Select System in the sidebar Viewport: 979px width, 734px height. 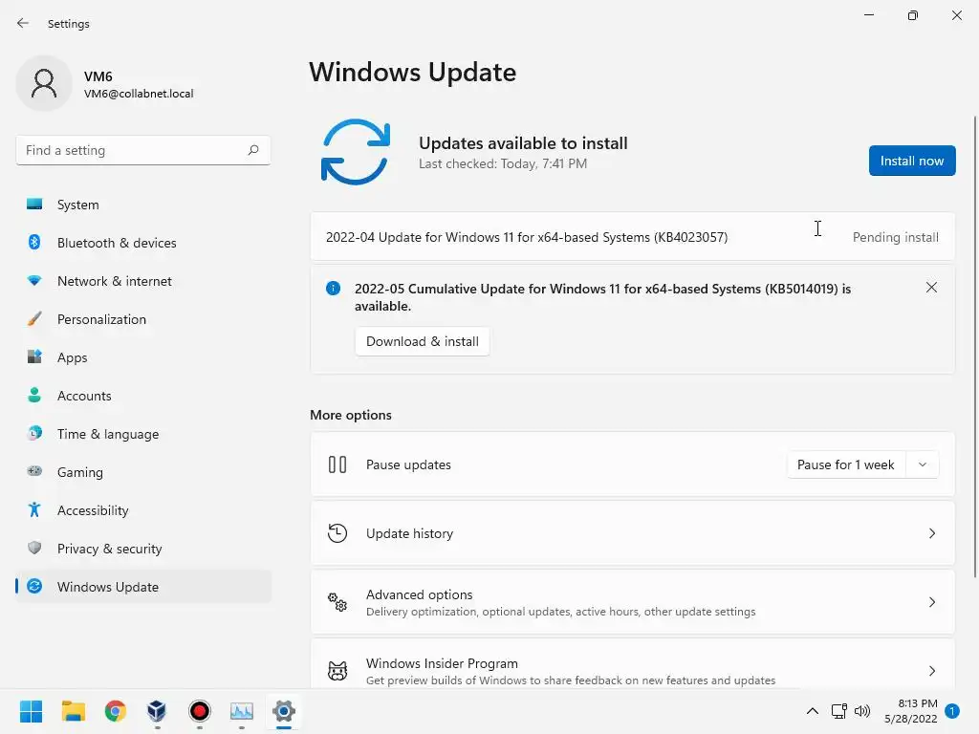143,205
